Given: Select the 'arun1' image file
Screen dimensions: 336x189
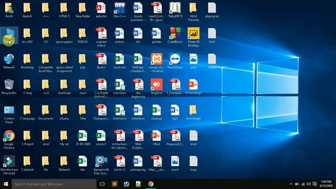Looking at the screenshot, I should 175,163.
